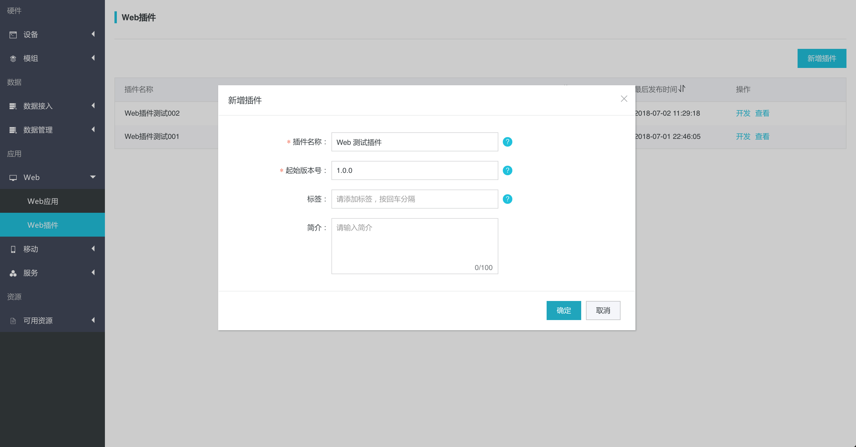Focus the 简介 text area

pos(414,246)
